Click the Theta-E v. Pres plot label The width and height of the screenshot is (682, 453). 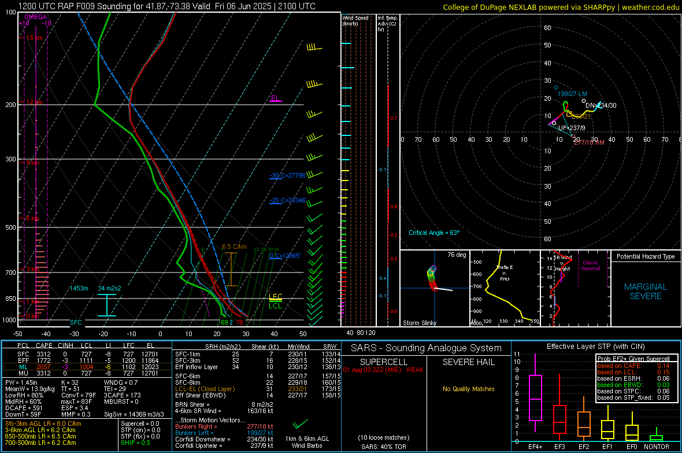(505, 273)
